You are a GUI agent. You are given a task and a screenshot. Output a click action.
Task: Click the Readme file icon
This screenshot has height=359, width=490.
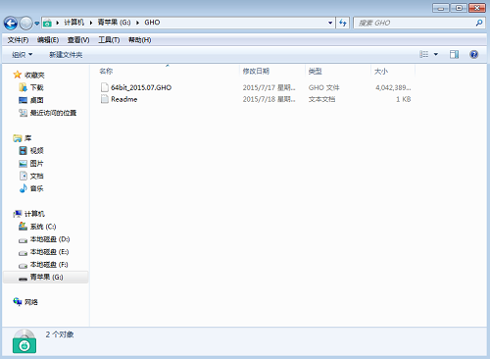click(105, 99)
